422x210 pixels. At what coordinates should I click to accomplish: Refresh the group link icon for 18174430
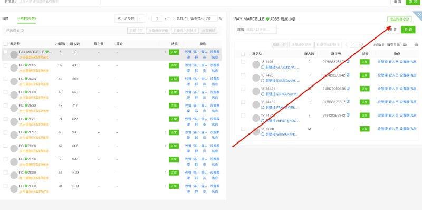[263, 108]
